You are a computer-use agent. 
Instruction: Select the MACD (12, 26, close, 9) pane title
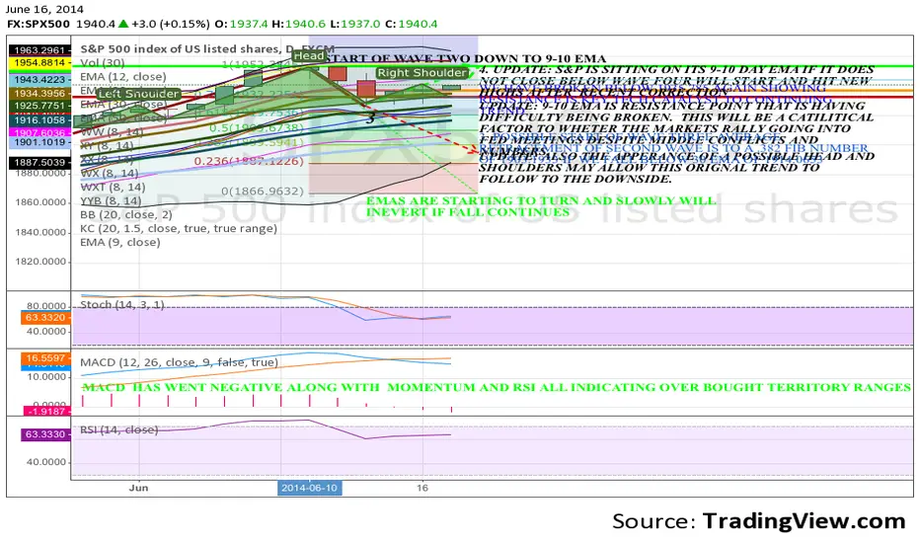(x=179, y=362)
